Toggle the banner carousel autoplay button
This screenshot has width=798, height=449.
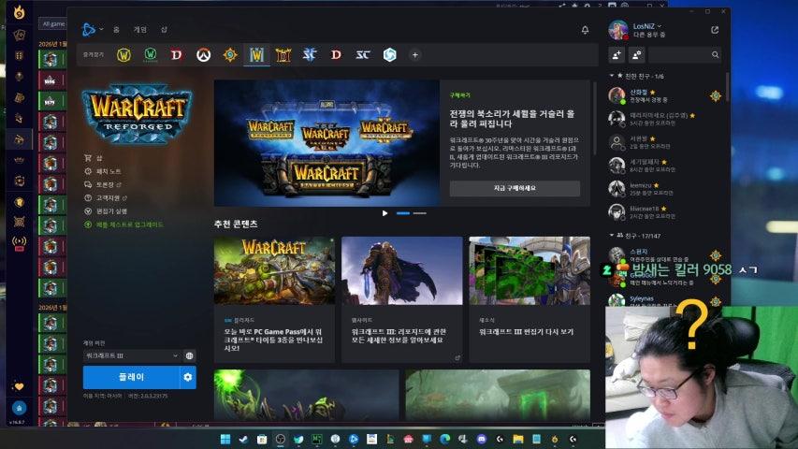click(384, 213)
